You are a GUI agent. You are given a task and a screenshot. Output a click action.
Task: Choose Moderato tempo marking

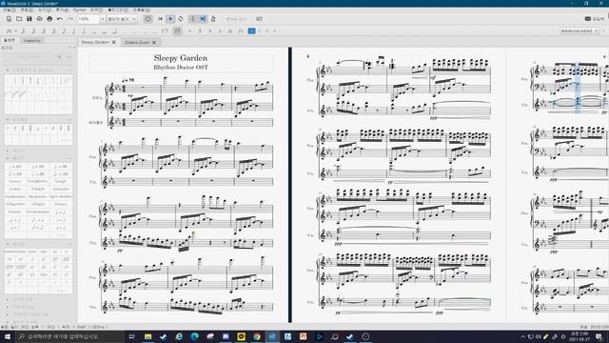(x=38, y=197)
